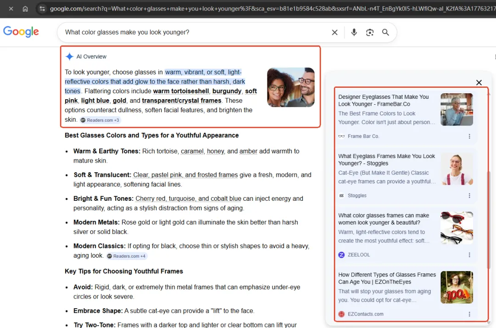Click the AI Overview sparkle icon
This screenshot has height=328, width=496.
click(x=69, y=57)
